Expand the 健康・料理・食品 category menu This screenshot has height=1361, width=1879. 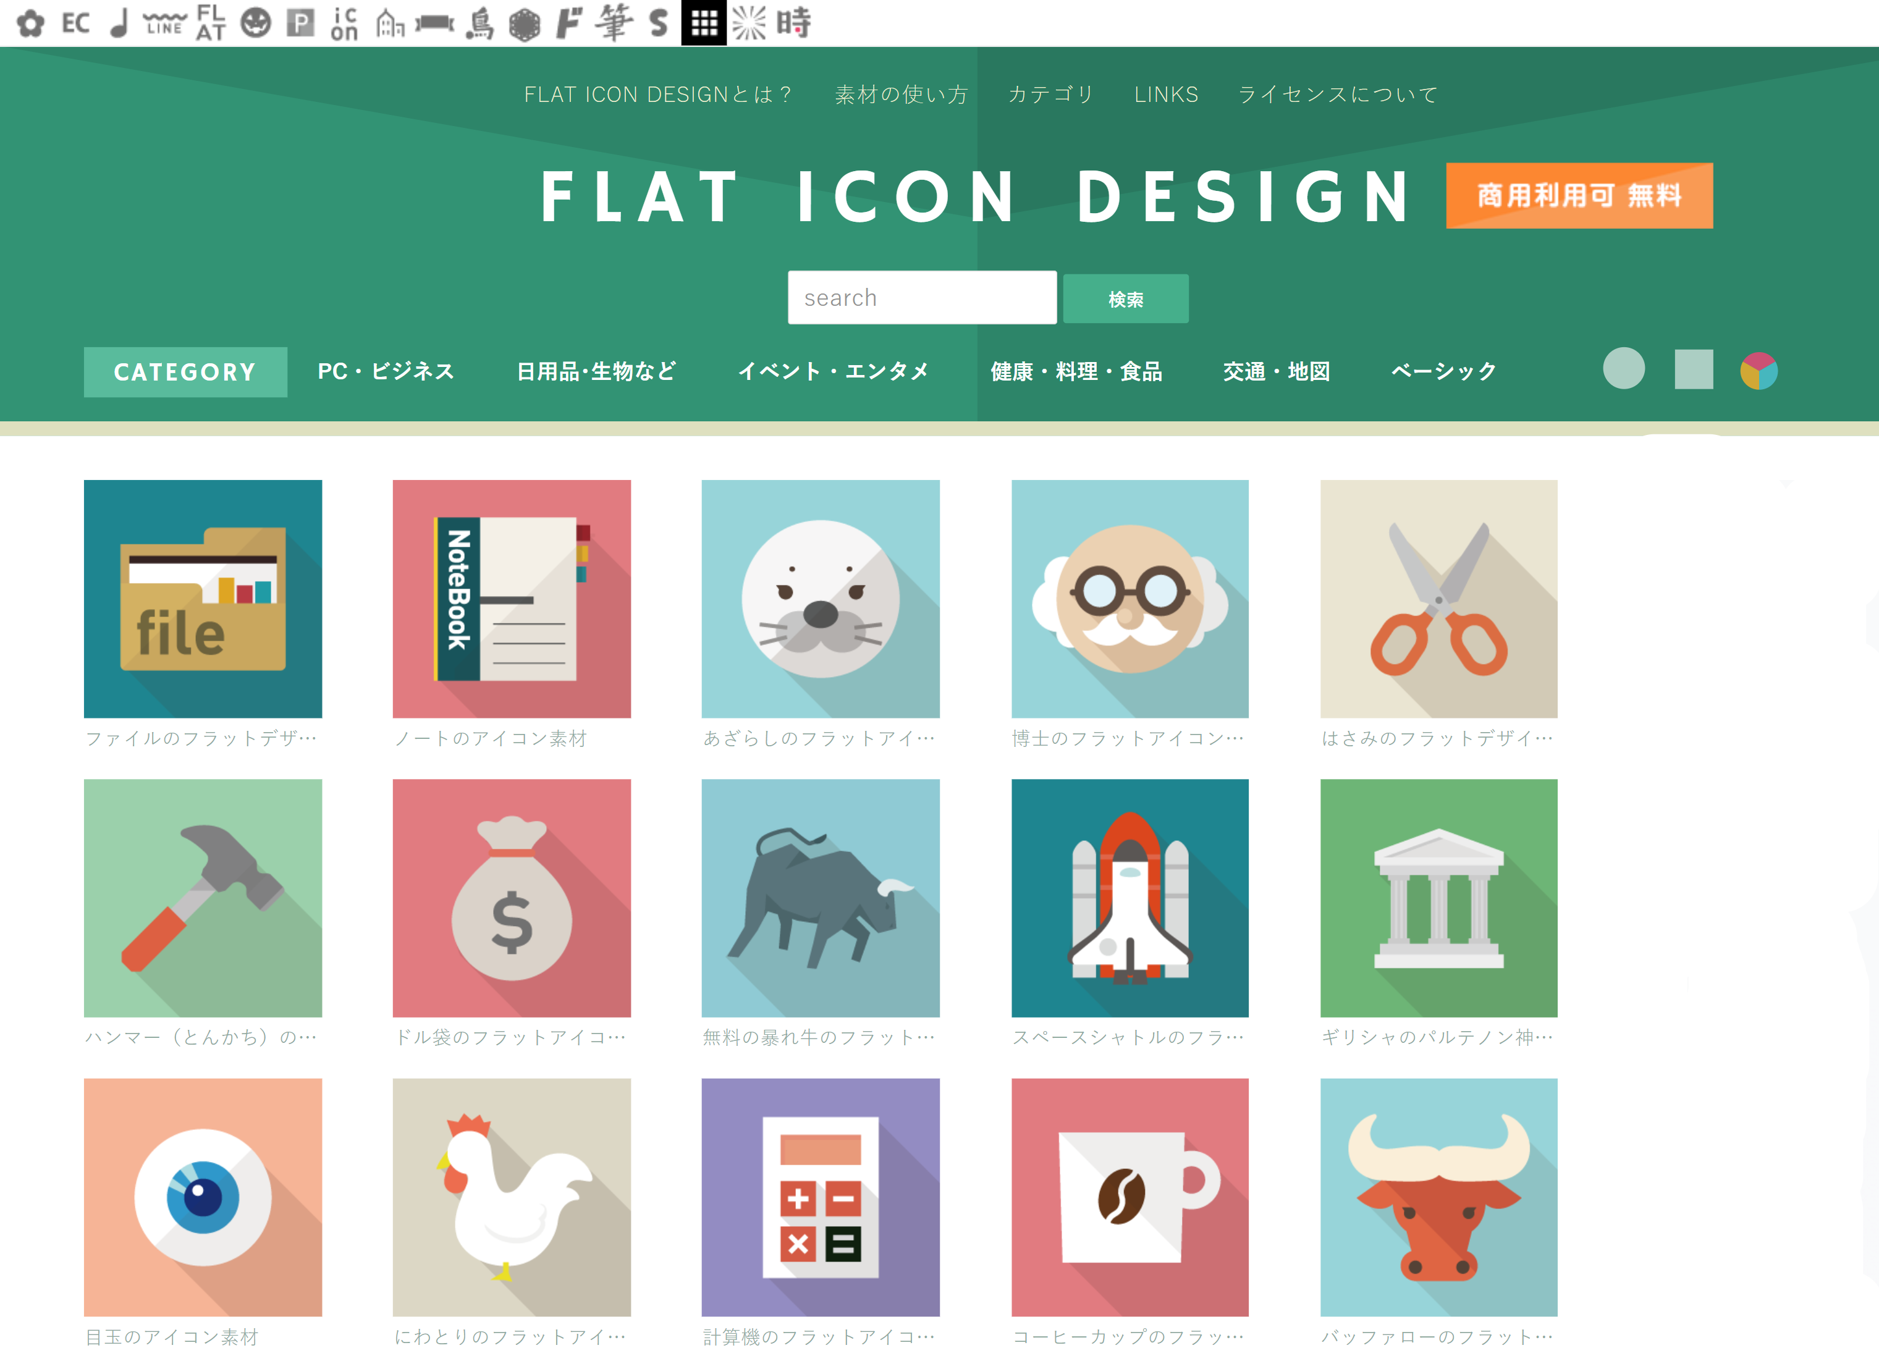pyautogui.click(x=1076, y=371)
